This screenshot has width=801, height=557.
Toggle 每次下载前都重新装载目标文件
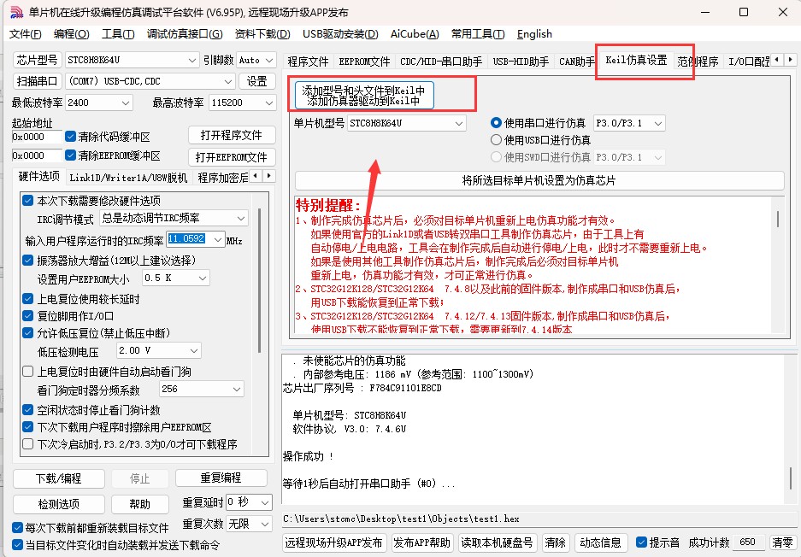coord(17,527)
